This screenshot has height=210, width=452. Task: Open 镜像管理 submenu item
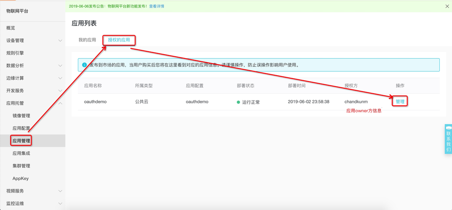click(x=21, y=115)
